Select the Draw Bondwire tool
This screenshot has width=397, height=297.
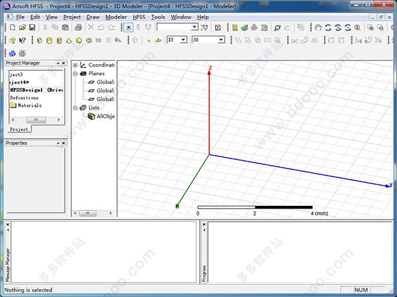[x=118, y=40]
